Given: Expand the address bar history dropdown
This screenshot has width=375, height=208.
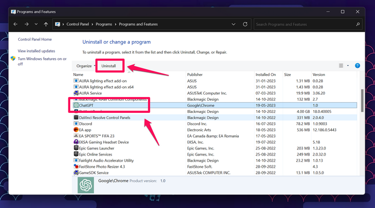Looking at the screenshot, I should pos(233,24).
